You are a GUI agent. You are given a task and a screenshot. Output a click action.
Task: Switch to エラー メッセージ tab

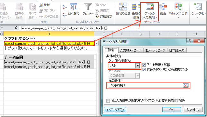tap(155, 50)
